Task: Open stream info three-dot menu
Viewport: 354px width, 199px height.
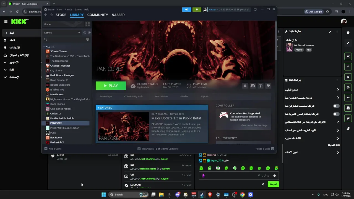Action: (337, 32)
